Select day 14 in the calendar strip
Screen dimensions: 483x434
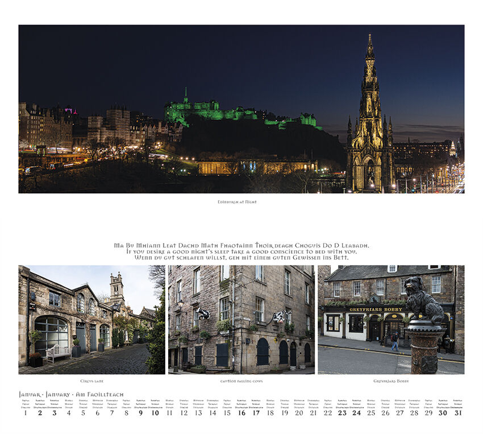coord(213,413)
